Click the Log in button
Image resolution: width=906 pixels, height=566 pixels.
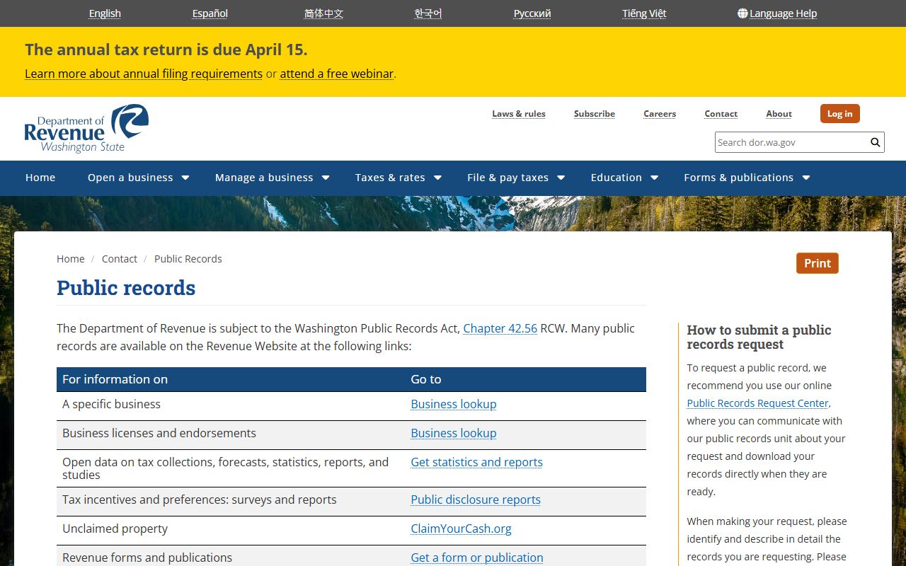pyautogui.click(x=840, y=114)
